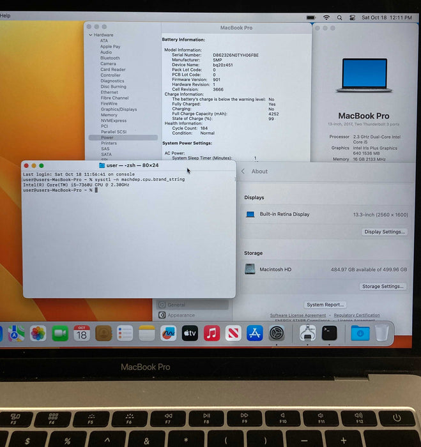Click the Storage Settings button
The height and width of the screenshot is (447, 421).
pos(383,287)
